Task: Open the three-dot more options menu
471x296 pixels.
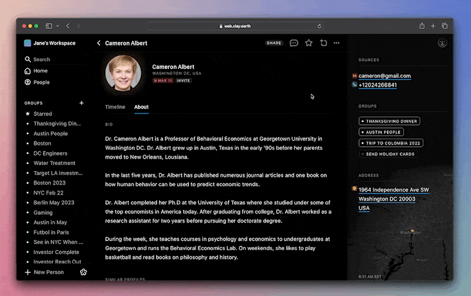Action: pos(337,43)
